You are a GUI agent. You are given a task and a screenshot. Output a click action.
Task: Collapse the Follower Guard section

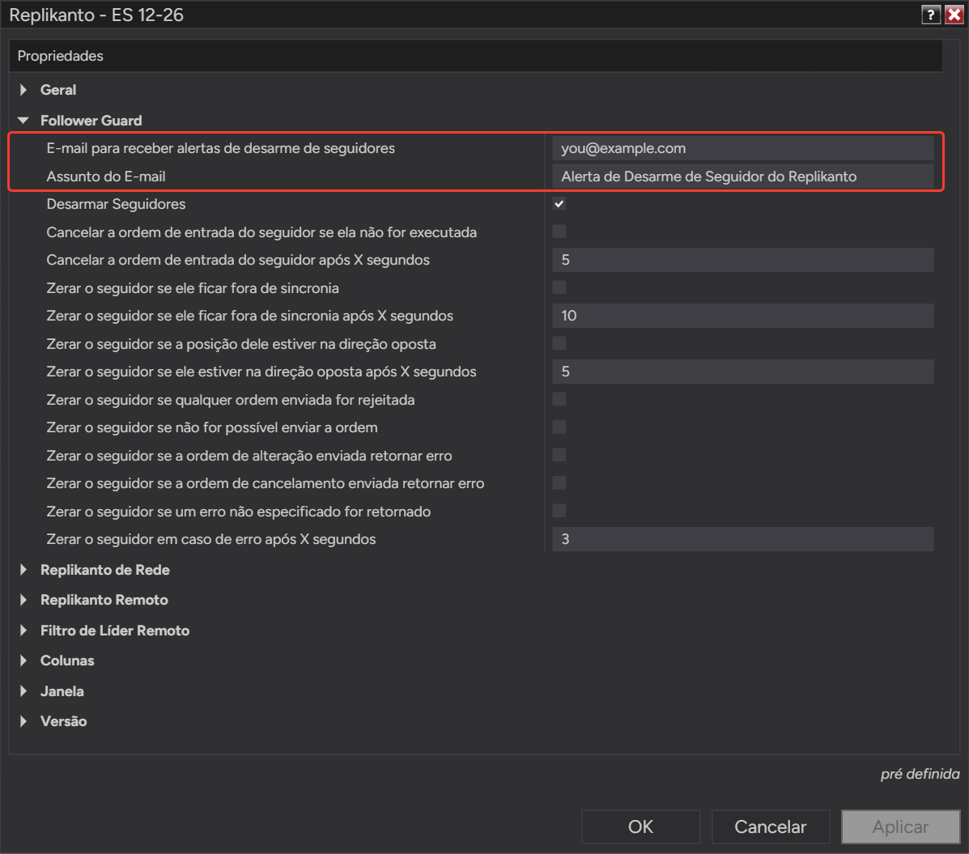(23, 121)
